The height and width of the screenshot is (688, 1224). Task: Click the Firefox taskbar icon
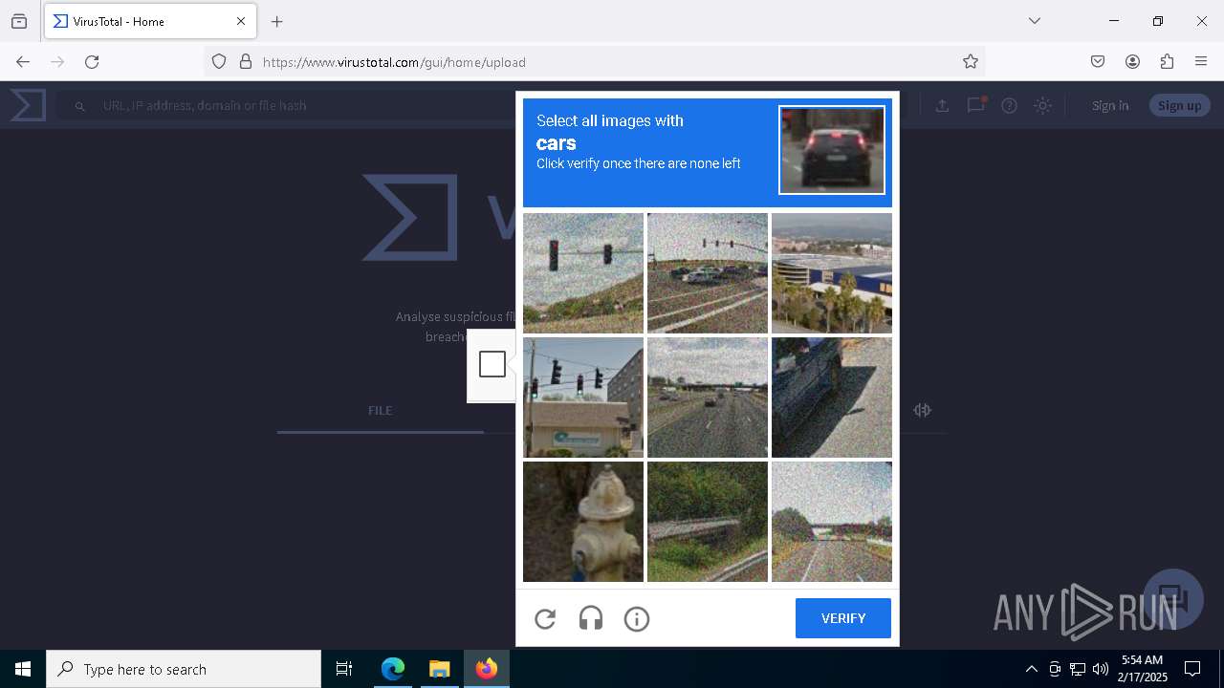point(487,669)
